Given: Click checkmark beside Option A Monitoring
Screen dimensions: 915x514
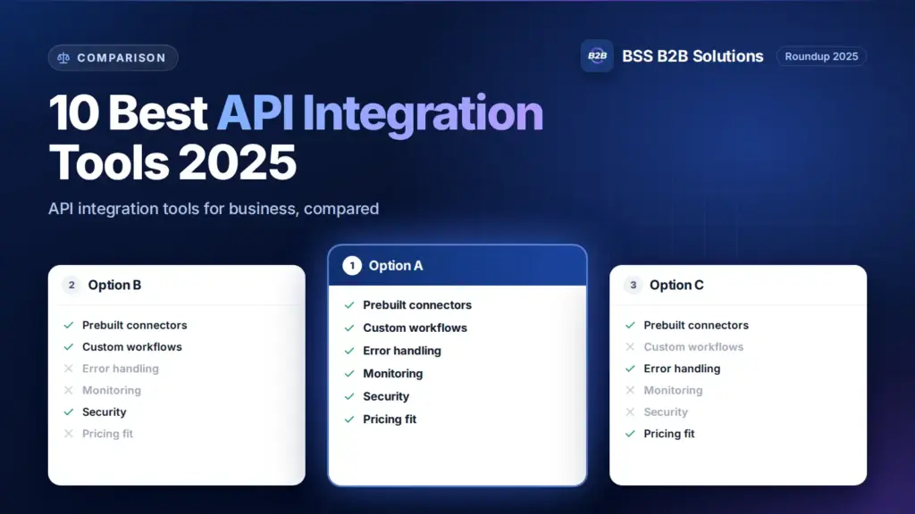Looking at the screenshot, I should 349,374.
